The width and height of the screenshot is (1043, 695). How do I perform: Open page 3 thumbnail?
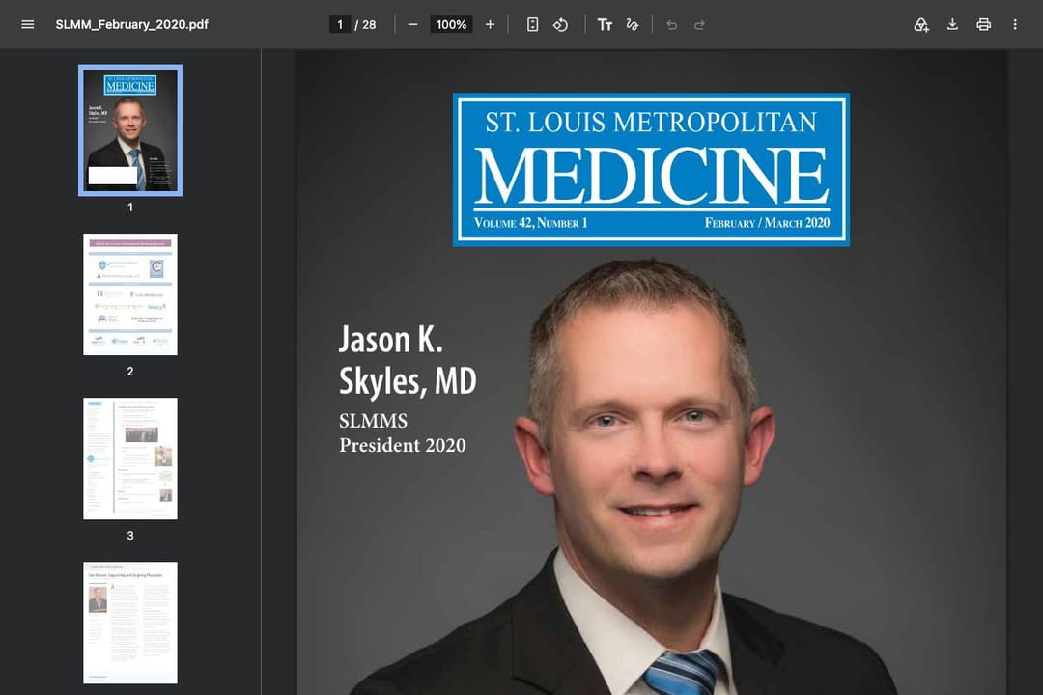(x=130, y=459)
